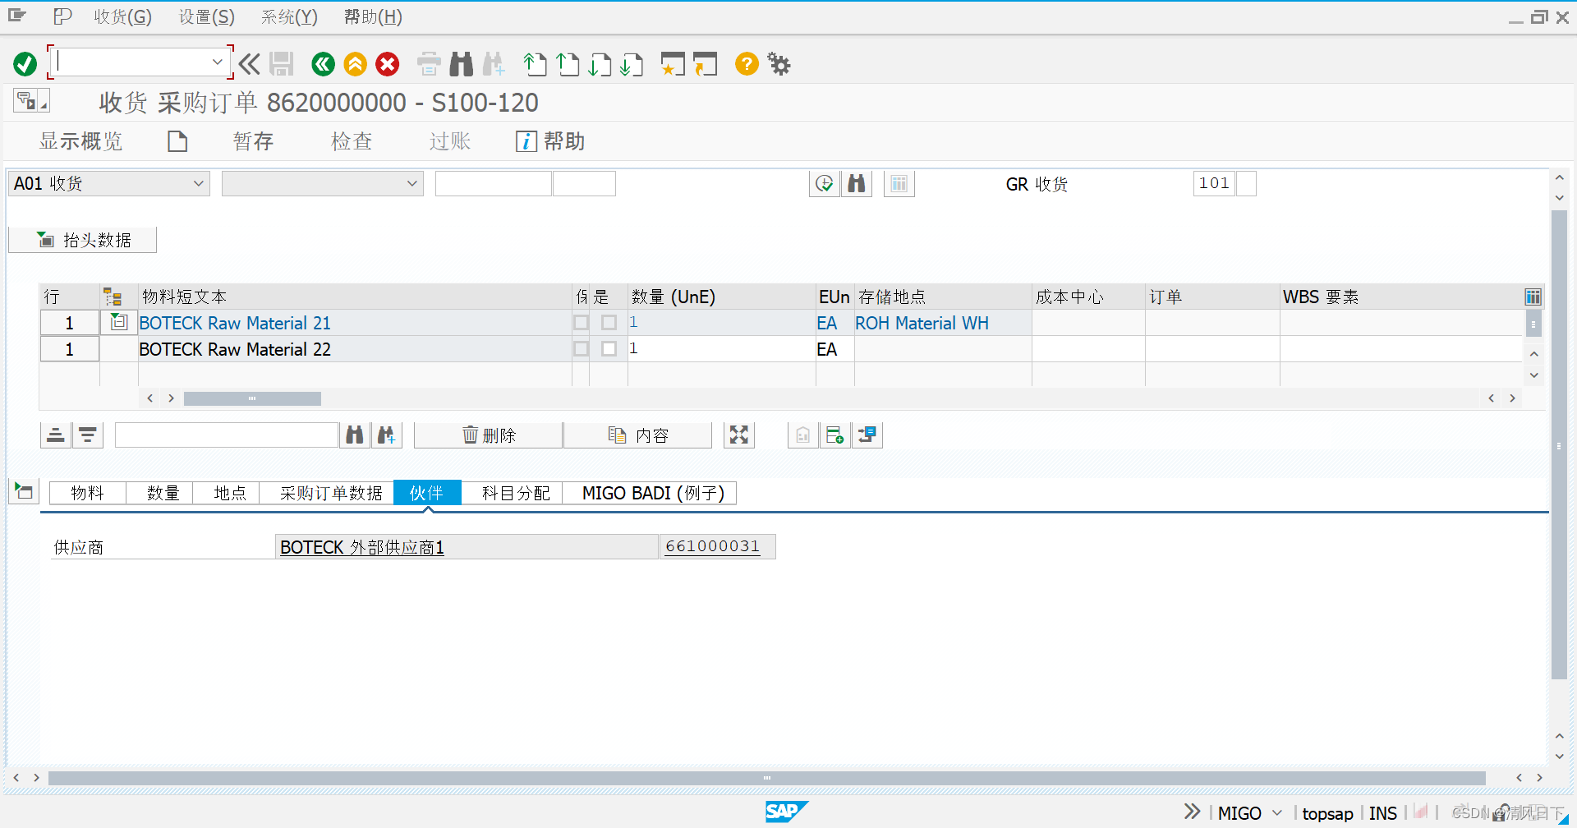Expand item detail icon for Raw Material 21
The height and width of the screenshot is (828, 1577).
click(x=119, y=322)
